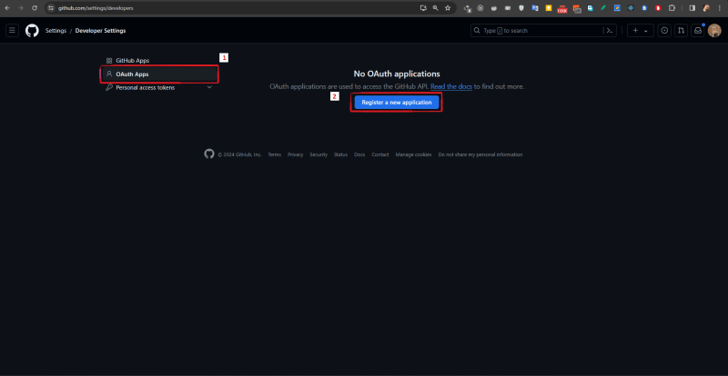This screenshot has width=728, height=376.
Task: Open the Chrome three-dot menu
Action: [720, 8]
